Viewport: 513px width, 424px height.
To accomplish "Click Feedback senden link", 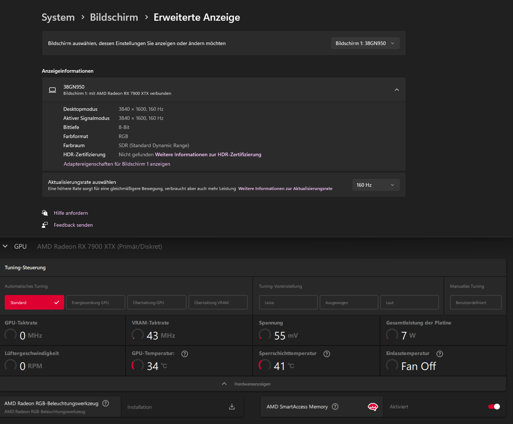I will point(73,225).
